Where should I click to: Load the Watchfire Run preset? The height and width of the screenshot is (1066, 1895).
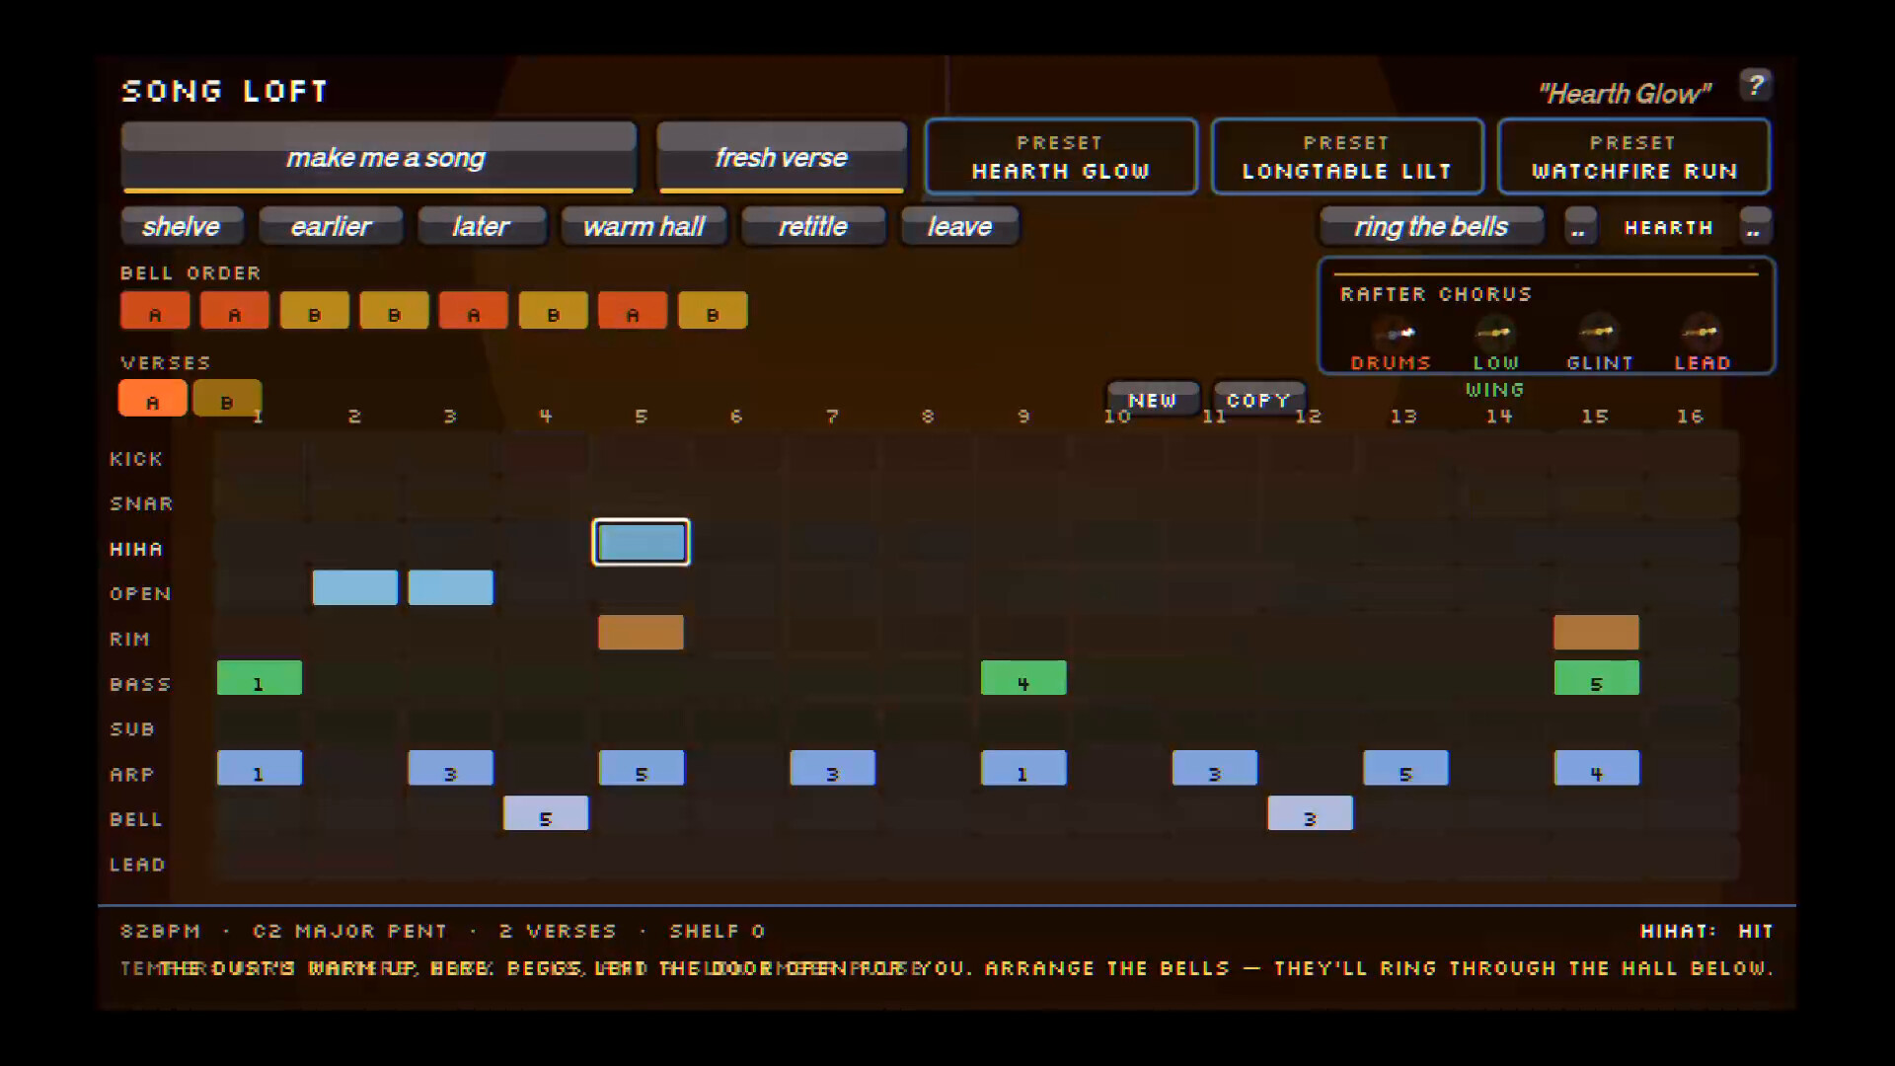pyautogui.click(x=1633, y=157)
